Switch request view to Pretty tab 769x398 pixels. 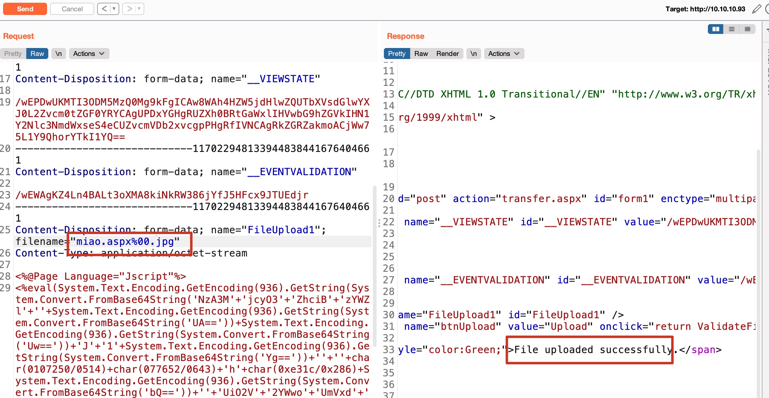coord(13,53)
